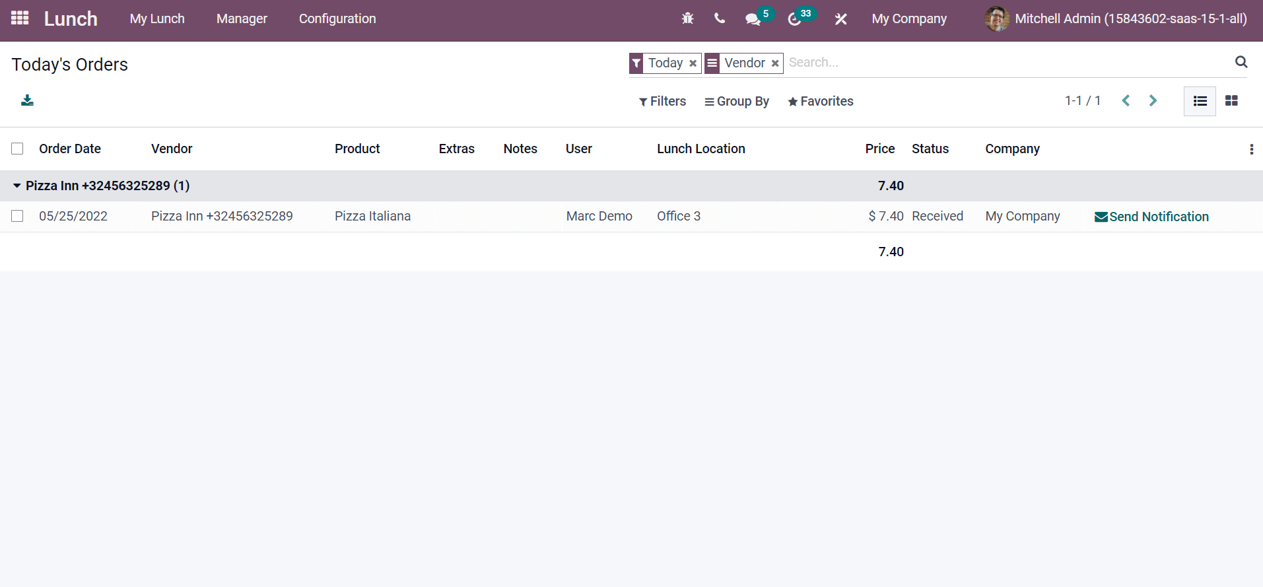
Task: Click Received status cell
Action: [938, 216]
